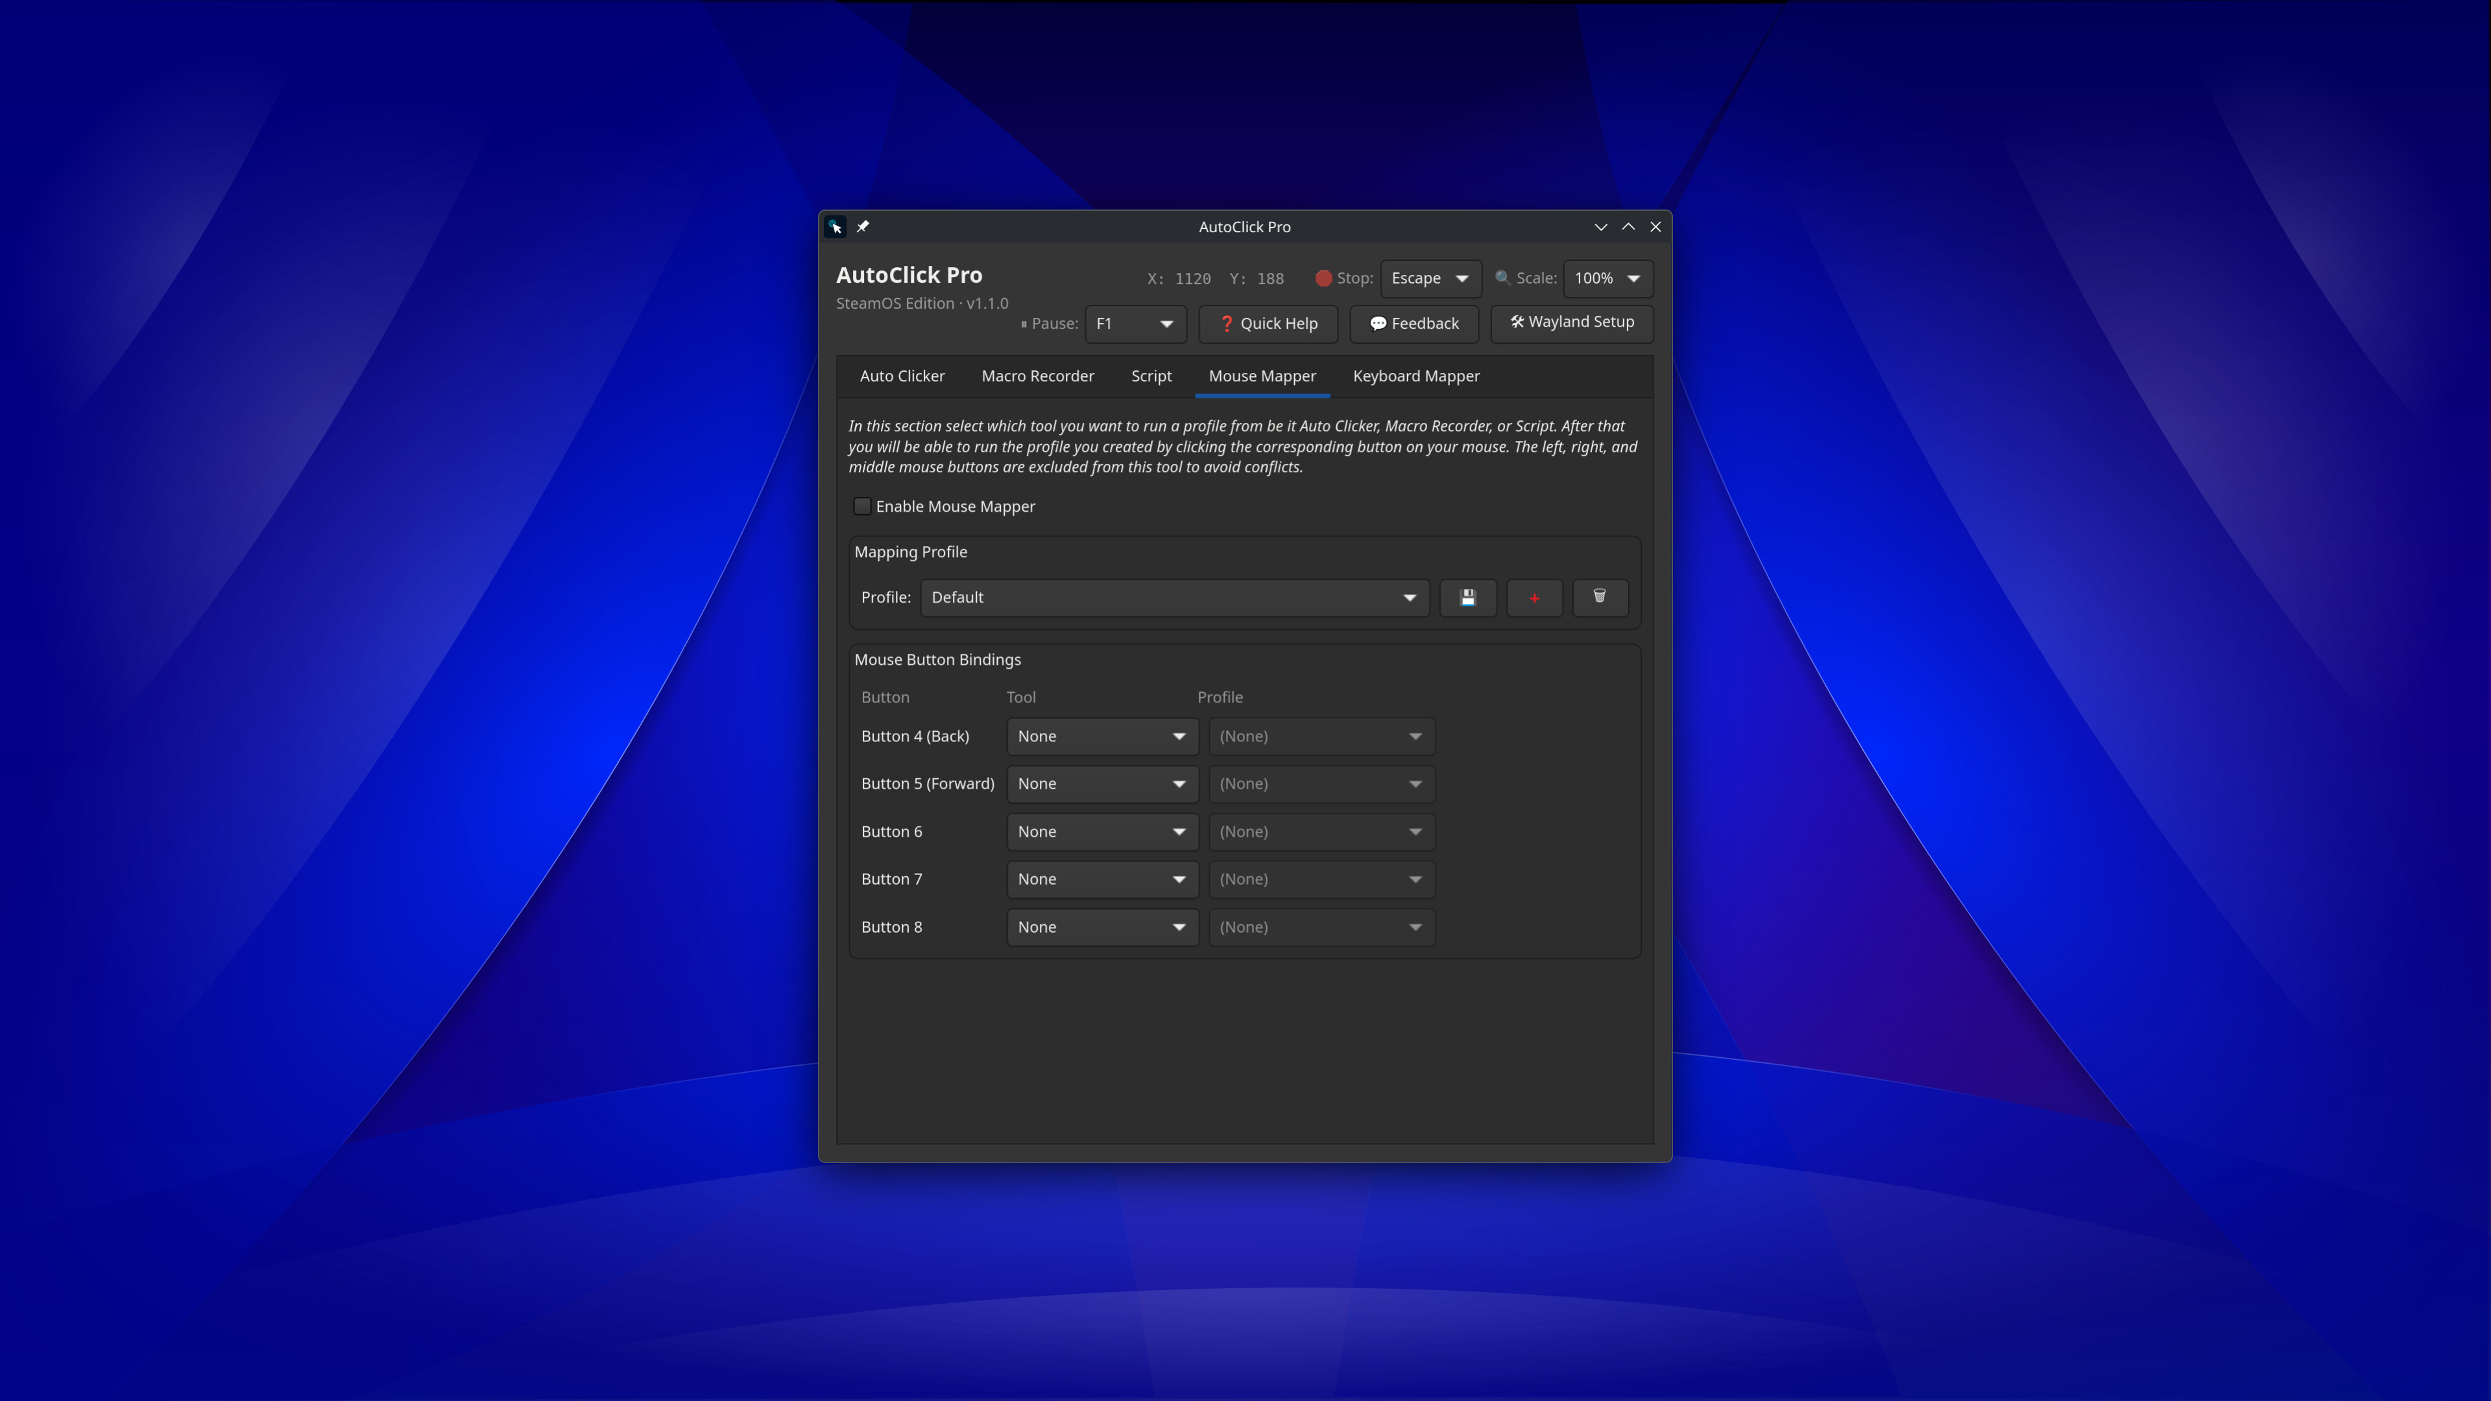Open the Tool dropdown for Button 8
Viewport: 2491px width, 1401px height.
(1102, 928)
